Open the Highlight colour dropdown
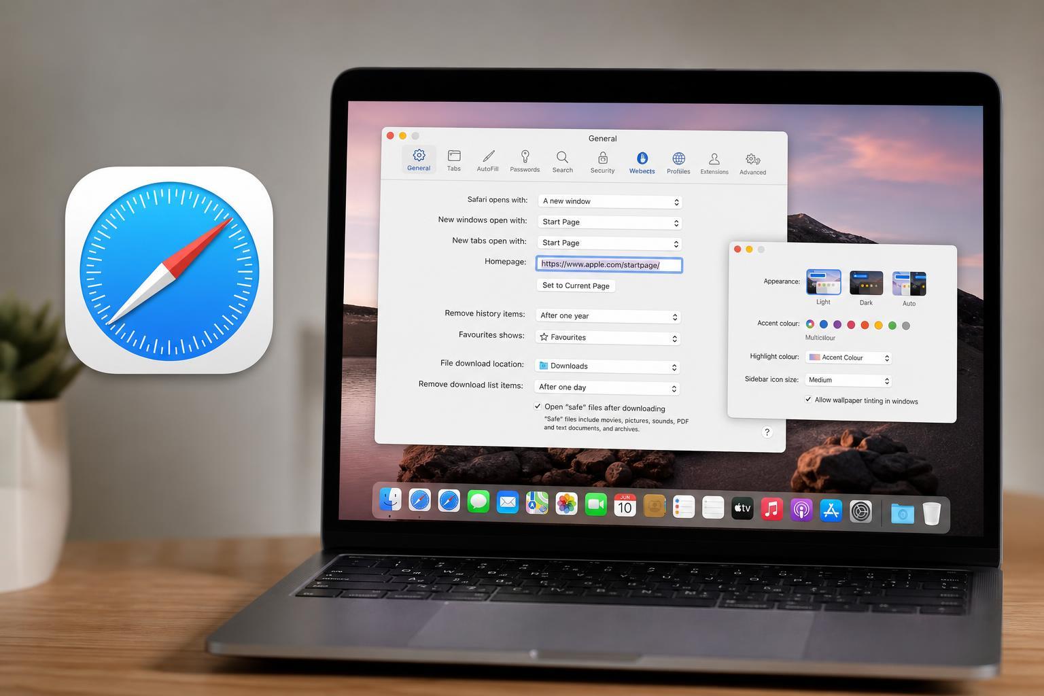1044x696 pixels. click(848, 358)
